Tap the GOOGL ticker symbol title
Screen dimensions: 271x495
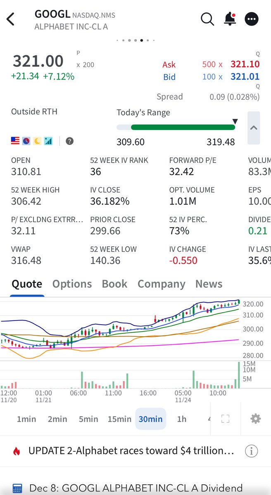pyautogui.click(x=52, y=14)
